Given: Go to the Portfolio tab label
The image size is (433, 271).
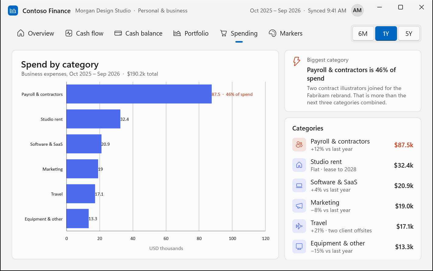Looking at the screenshot, I should (196, 33).
